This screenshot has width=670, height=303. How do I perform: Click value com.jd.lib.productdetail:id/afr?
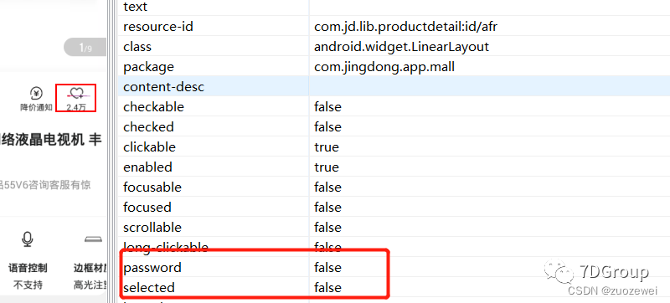coord(405,27)
